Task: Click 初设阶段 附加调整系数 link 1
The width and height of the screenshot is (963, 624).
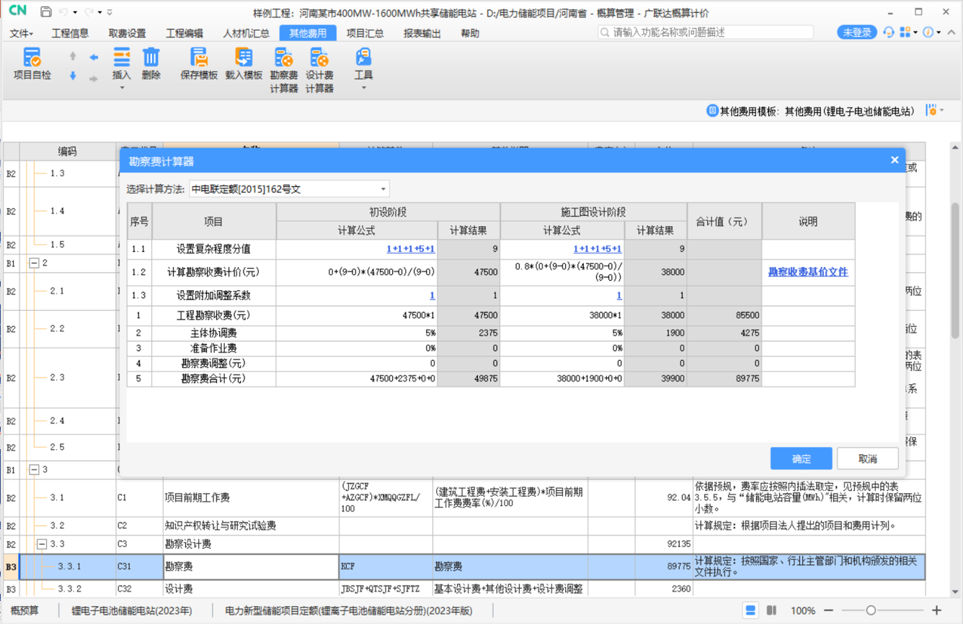Action: coord(432,296)
